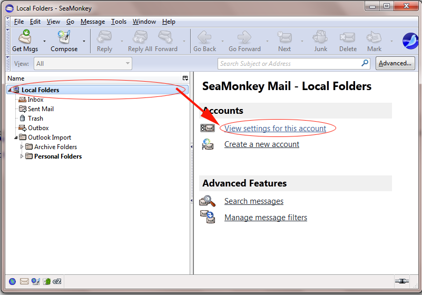
Task: Click the Mail envelope status bar icon
Action: click(x=24, y=281)
